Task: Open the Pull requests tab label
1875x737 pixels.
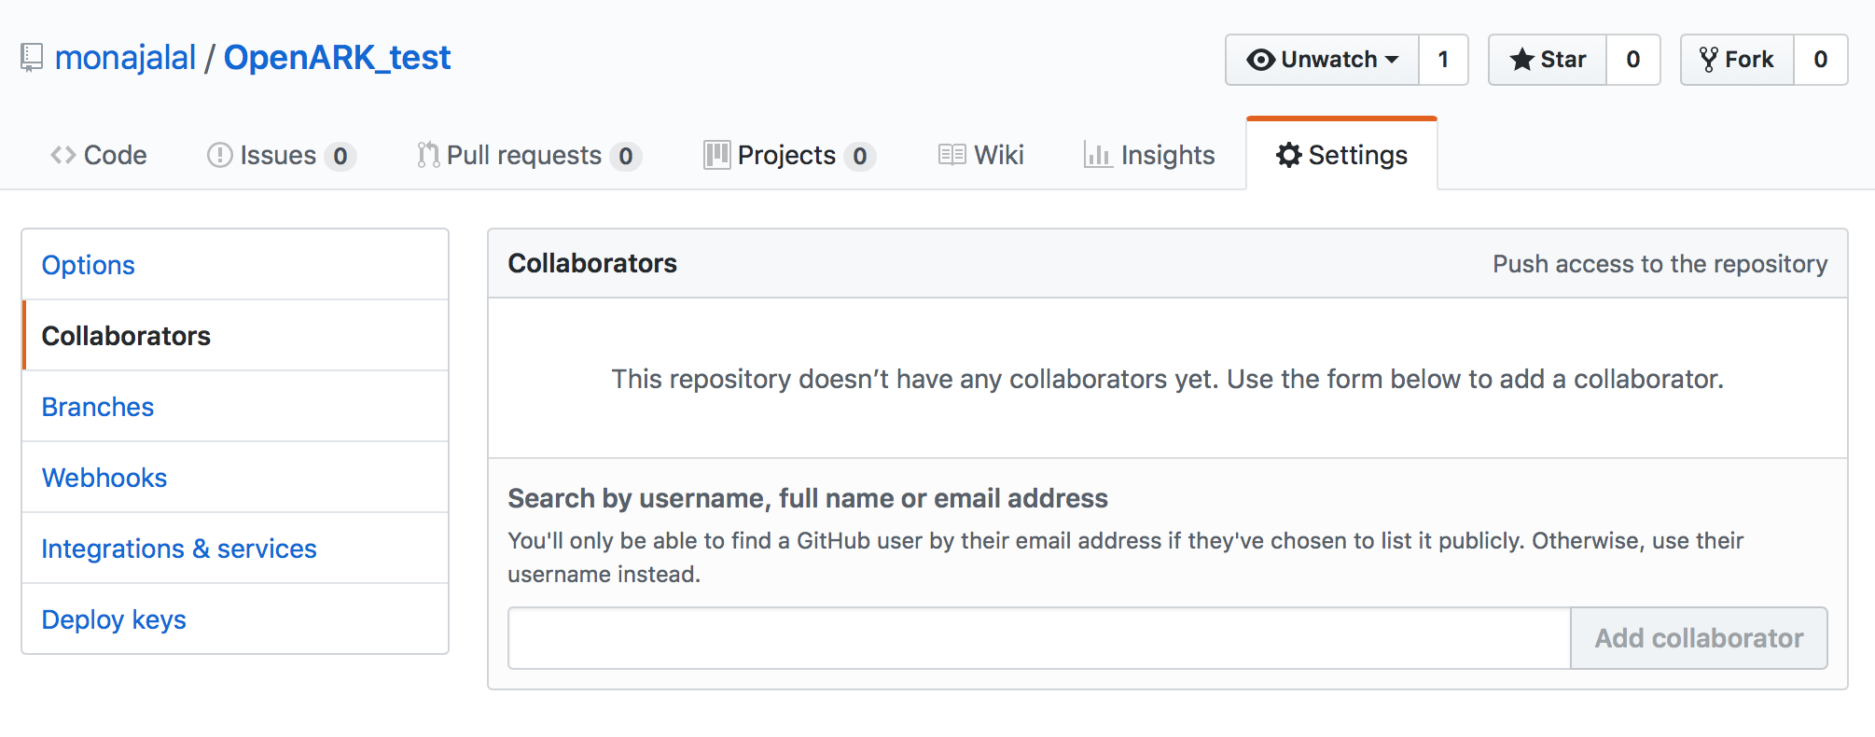Action: 523,155
